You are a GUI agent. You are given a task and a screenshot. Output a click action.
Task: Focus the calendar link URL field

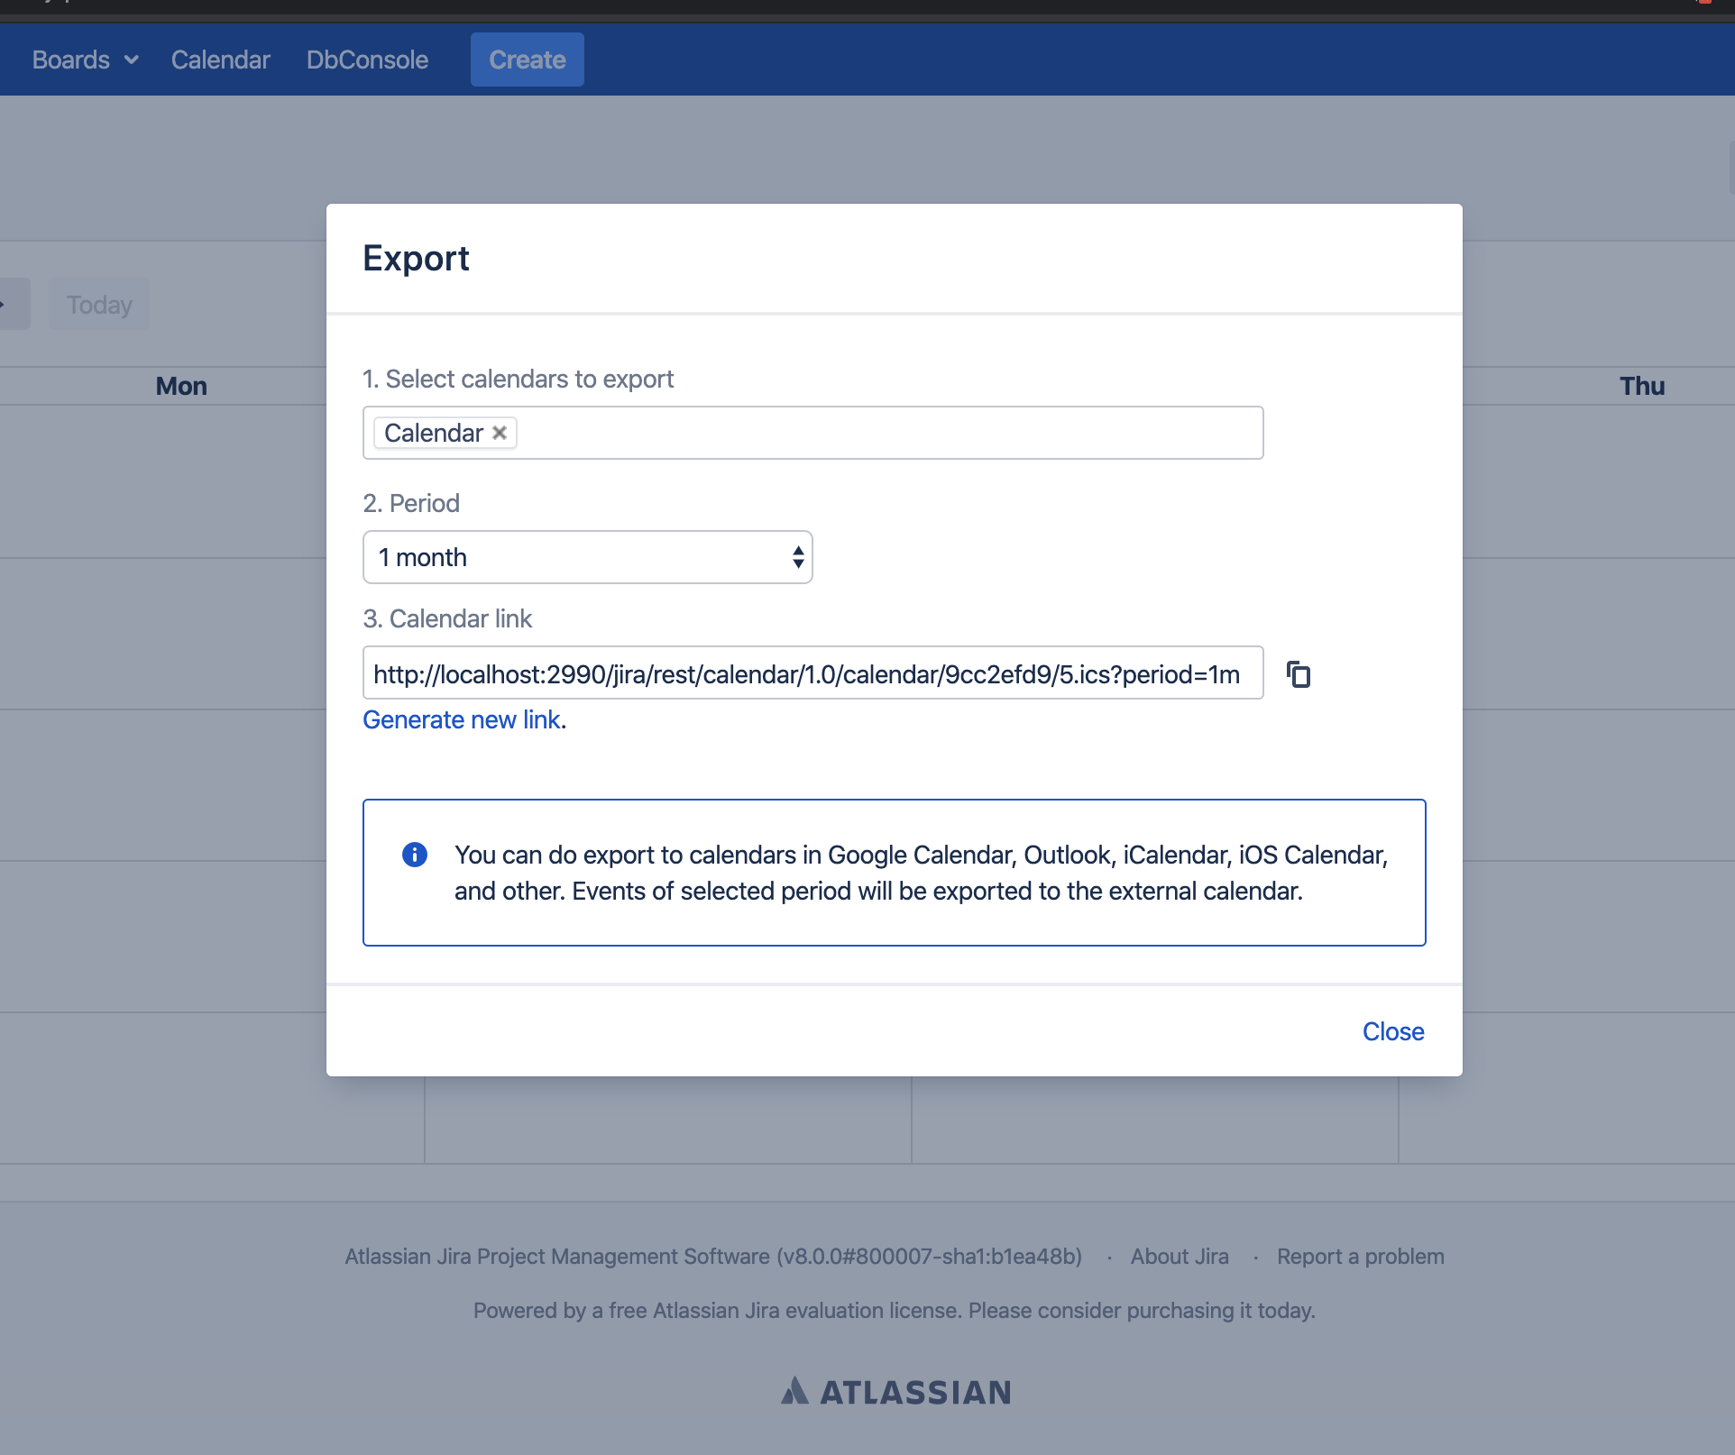[812, 673]
